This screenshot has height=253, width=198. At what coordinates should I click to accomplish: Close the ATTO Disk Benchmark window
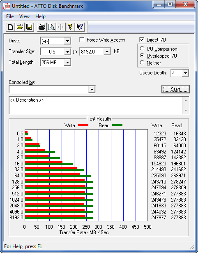(185, 4)
